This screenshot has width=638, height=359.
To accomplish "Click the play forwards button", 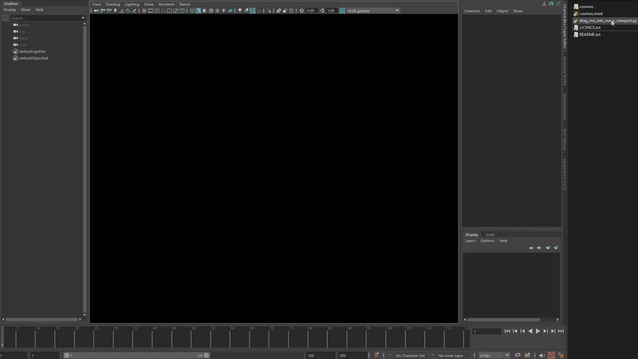I will pyautogui.click(x=538, y=331).
